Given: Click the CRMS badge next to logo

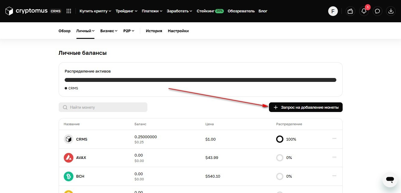Looking at the screenshot, I should [x=56, y=11].
